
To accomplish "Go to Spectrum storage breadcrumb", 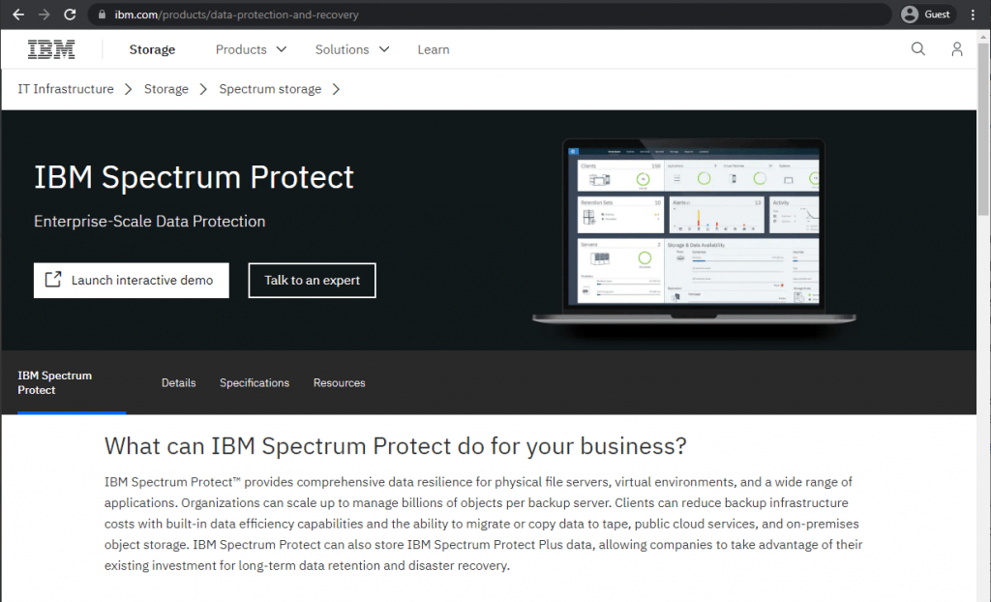I will [x=270, y=89].
